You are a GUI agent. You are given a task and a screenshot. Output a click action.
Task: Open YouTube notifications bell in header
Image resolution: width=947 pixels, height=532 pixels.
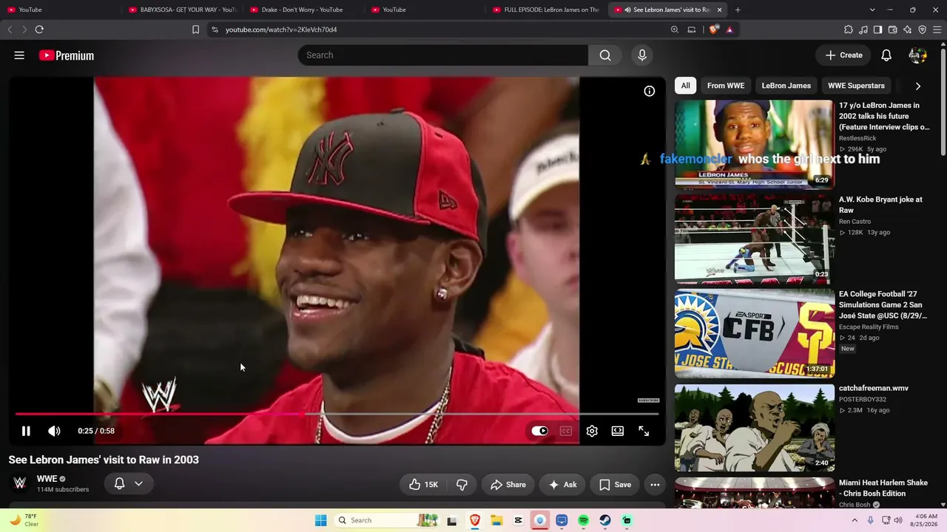[886, 55]
